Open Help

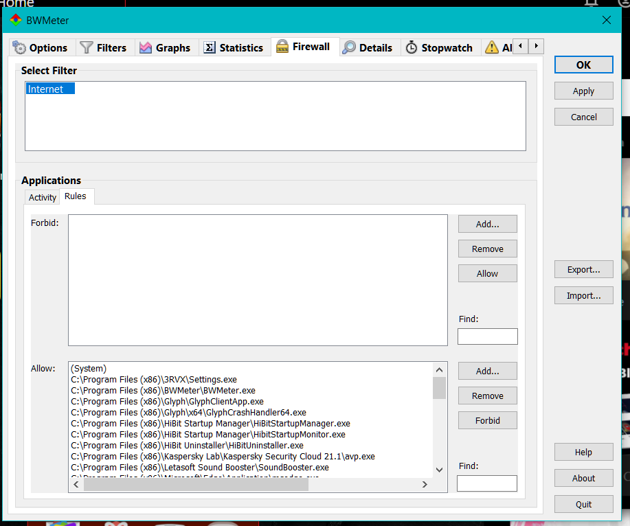[583, 452]
